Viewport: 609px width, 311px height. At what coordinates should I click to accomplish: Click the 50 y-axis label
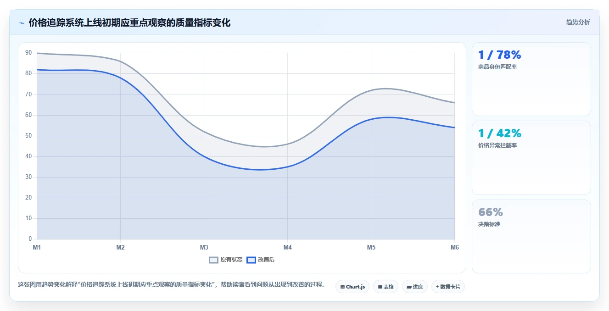28,136
